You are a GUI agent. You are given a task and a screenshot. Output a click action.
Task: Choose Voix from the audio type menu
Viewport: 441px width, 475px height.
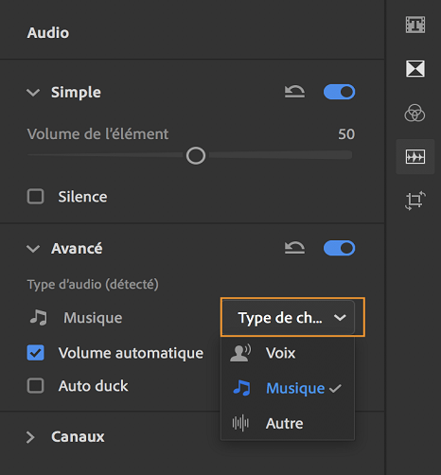[x=288, y=353]
